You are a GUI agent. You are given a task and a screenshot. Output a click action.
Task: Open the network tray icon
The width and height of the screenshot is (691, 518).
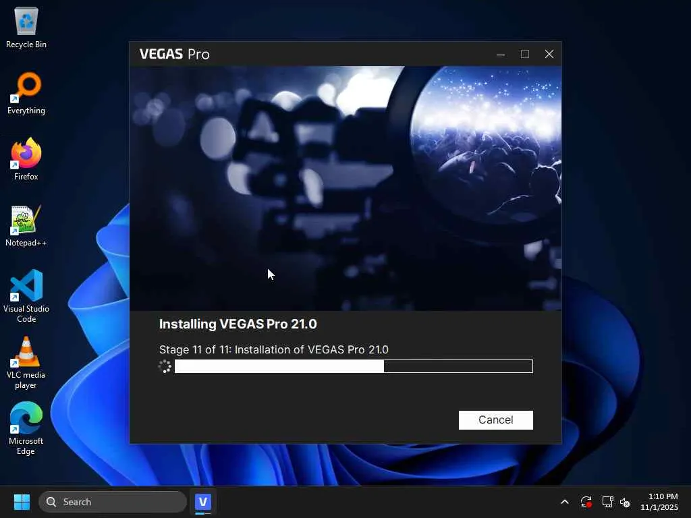[x=608, y=502]
